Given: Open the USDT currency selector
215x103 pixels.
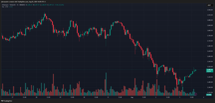Looking at the screenshot, I should (209, 5).
